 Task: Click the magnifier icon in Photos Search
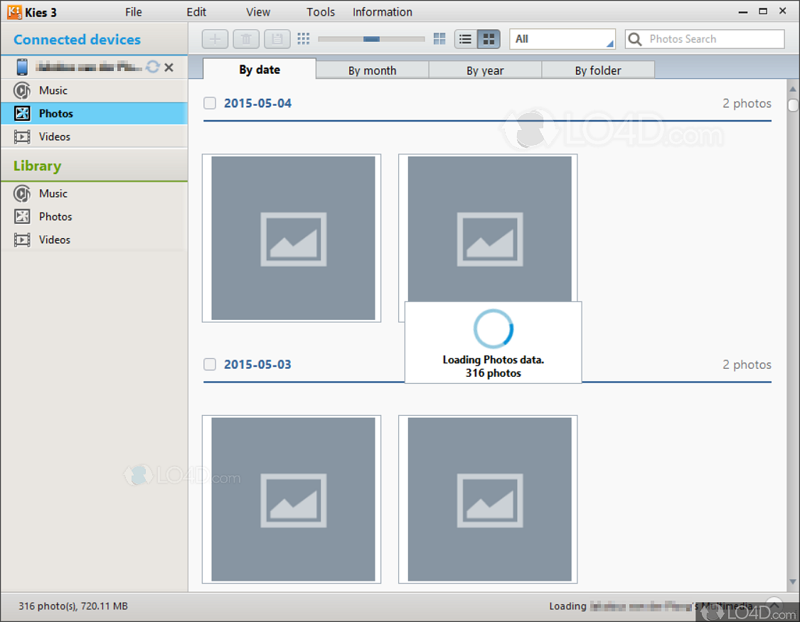[x=635, y=39]
